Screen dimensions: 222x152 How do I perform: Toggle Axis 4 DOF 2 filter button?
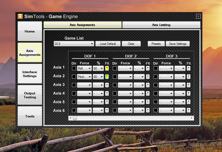(148, 94)
